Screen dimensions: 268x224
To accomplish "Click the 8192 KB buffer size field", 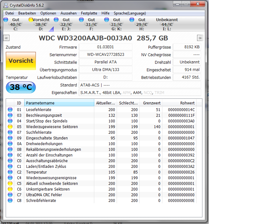I will coord(187,47).
